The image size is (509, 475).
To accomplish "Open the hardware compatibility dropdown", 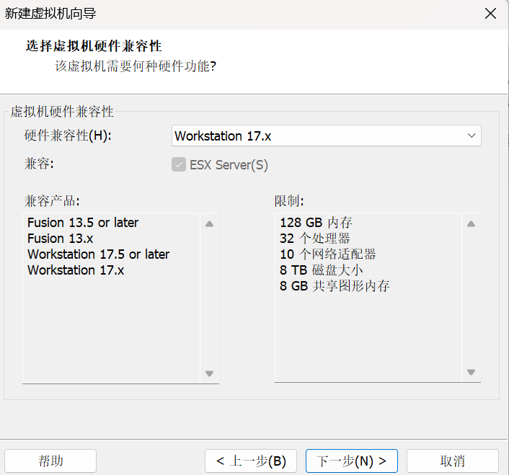I will coord(327,136).
